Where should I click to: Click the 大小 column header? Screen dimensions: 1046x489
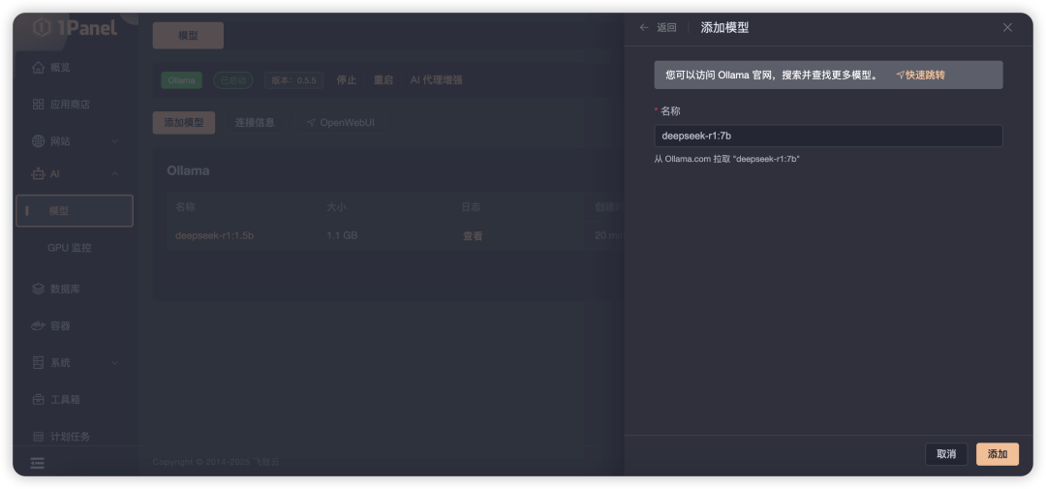[x=336, y=207]
